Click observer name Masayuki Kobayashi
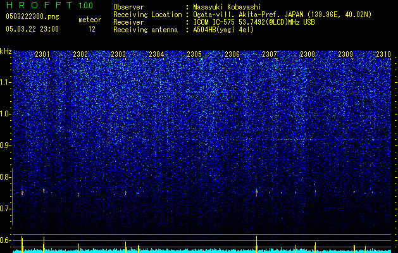This screenshot has height=253, width=398. pos(227,7)
